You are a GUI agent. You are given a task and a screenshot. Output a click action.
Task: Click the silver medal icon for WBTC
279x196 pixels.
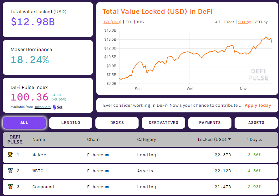[x=10, y=171]
